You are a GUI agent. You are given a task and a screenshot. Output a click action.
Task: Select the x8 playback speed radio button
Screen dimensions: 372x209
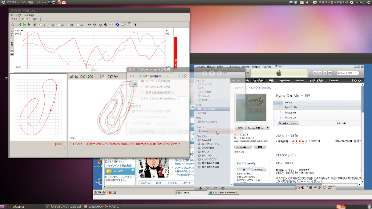tap(78, 25)
